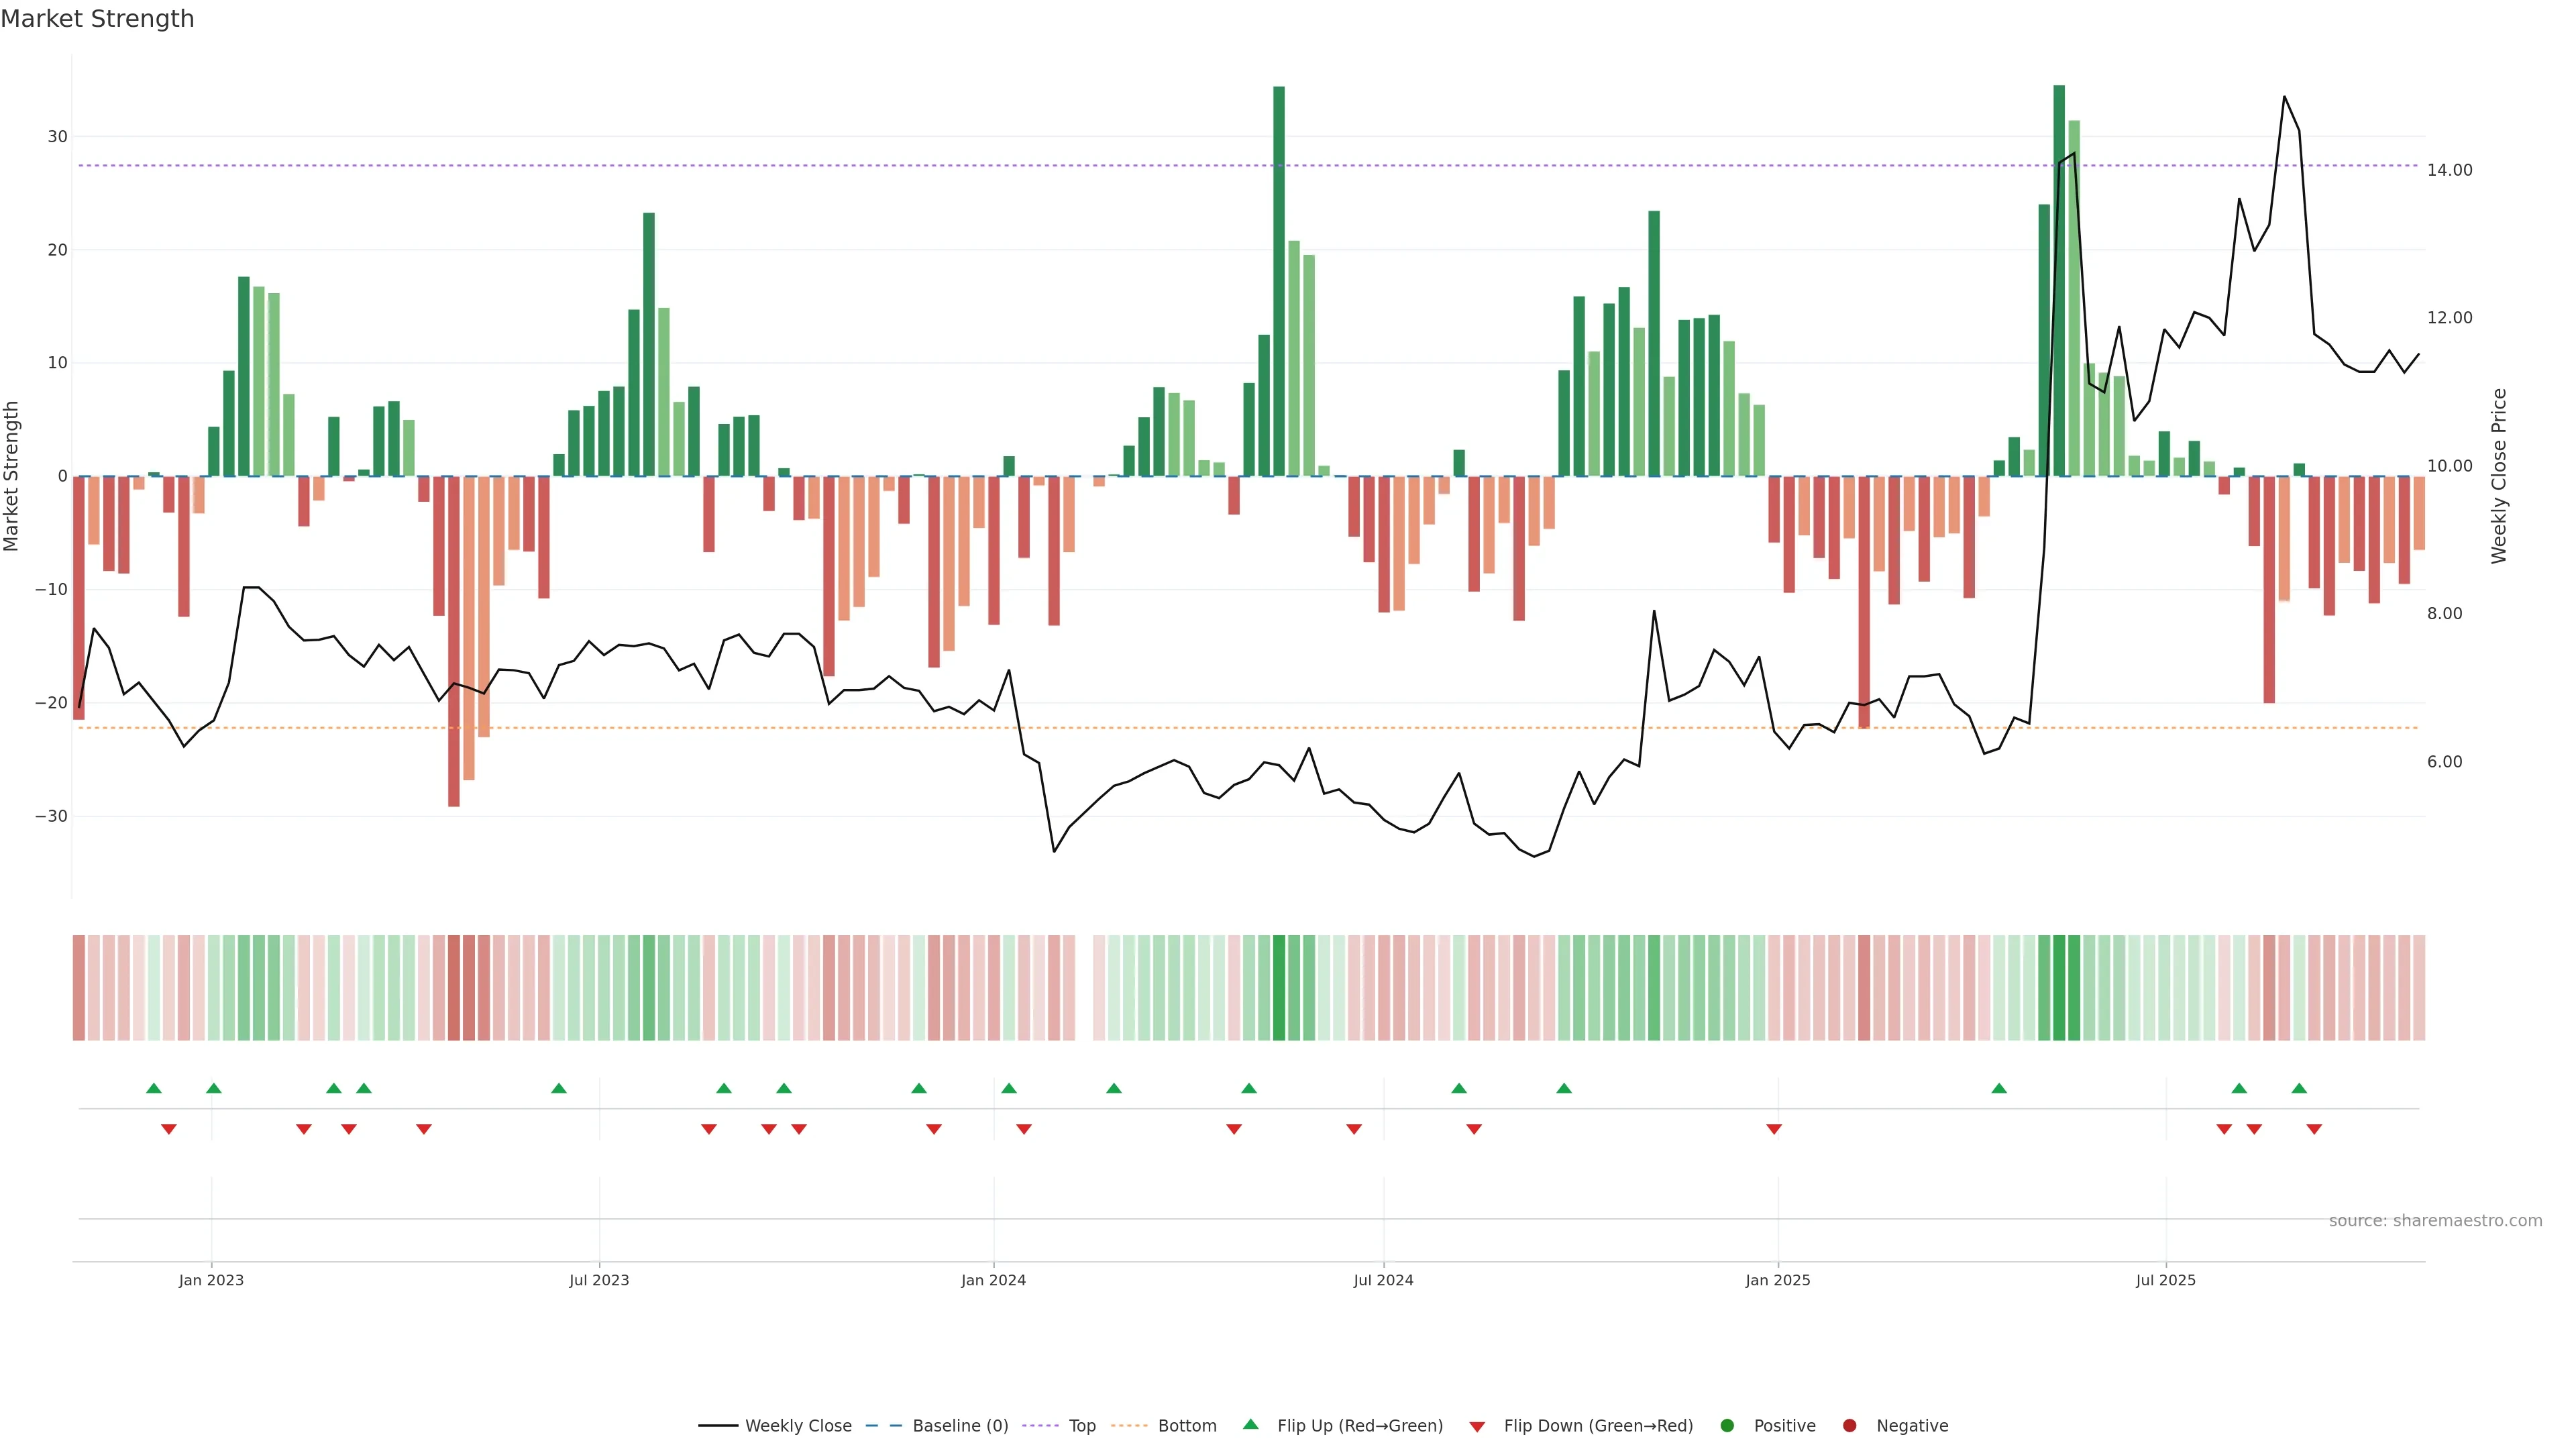Click the flip-down marker at Jan 2025
This screenshot has height=1449, width=2576.
[x=1774, y=1129]
